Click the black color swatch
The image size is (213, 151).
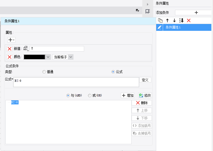coord(34,57)
